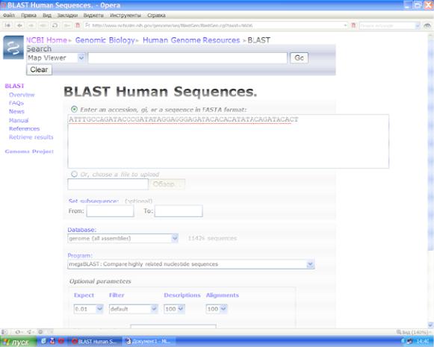434x347 pixels.
Task: Follow the Genomic Biology breadcrumb link
Action: pyautogui.click(x=105, y=40)
